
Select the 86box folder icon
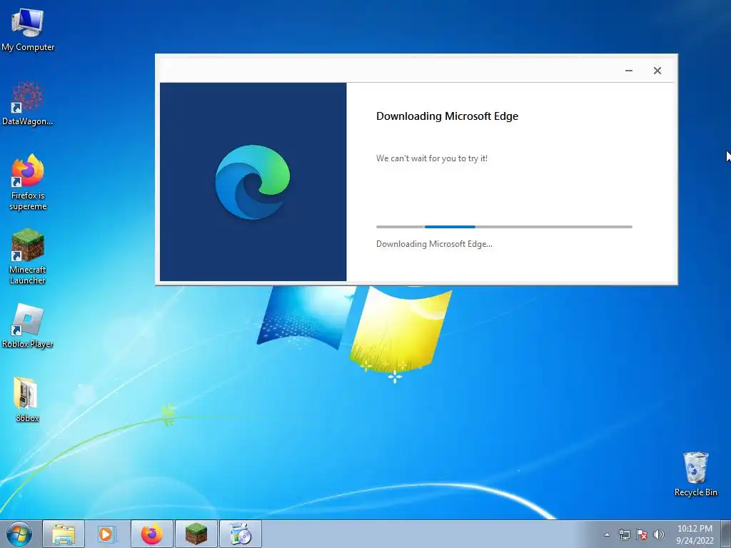tap(26, 399)
